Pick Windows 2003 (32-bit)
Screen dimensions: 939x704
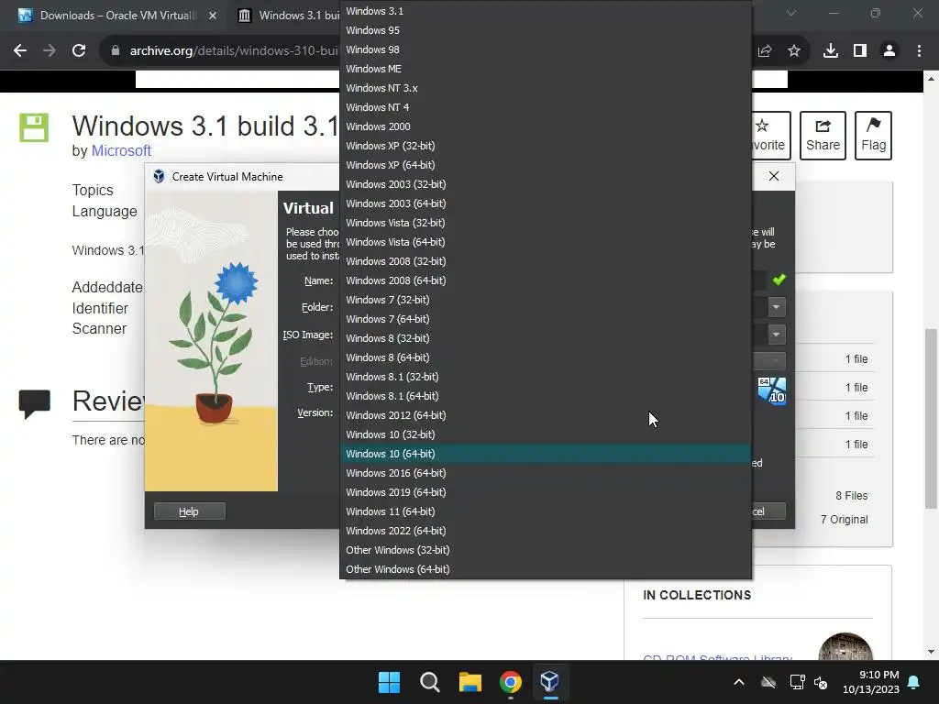click(x=545, y=183)
